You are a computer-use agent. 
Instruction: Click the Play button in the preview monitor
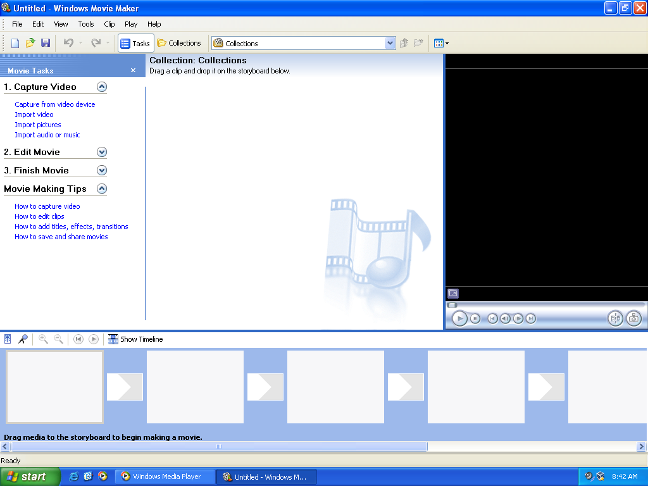(459, 319)
